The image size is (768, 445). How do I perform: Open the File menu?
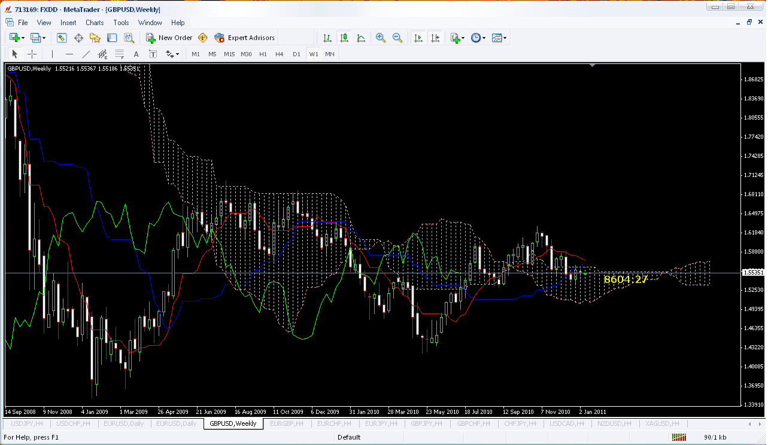23,23
